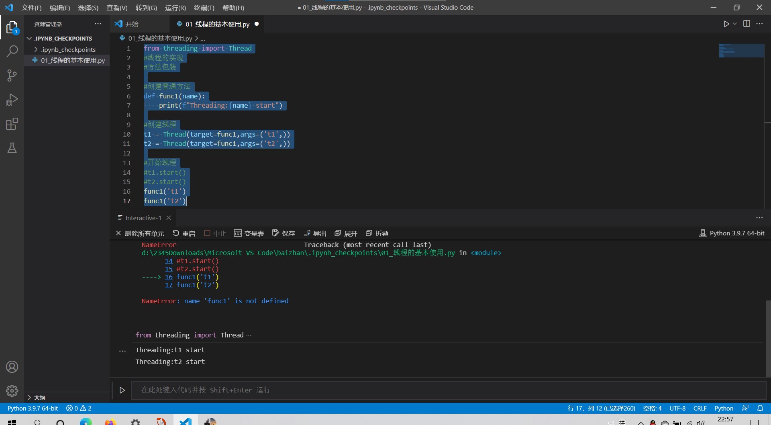The image size is (771, 425).
Task: Select Python interpreter in status bar
Action: pos(33,408)
